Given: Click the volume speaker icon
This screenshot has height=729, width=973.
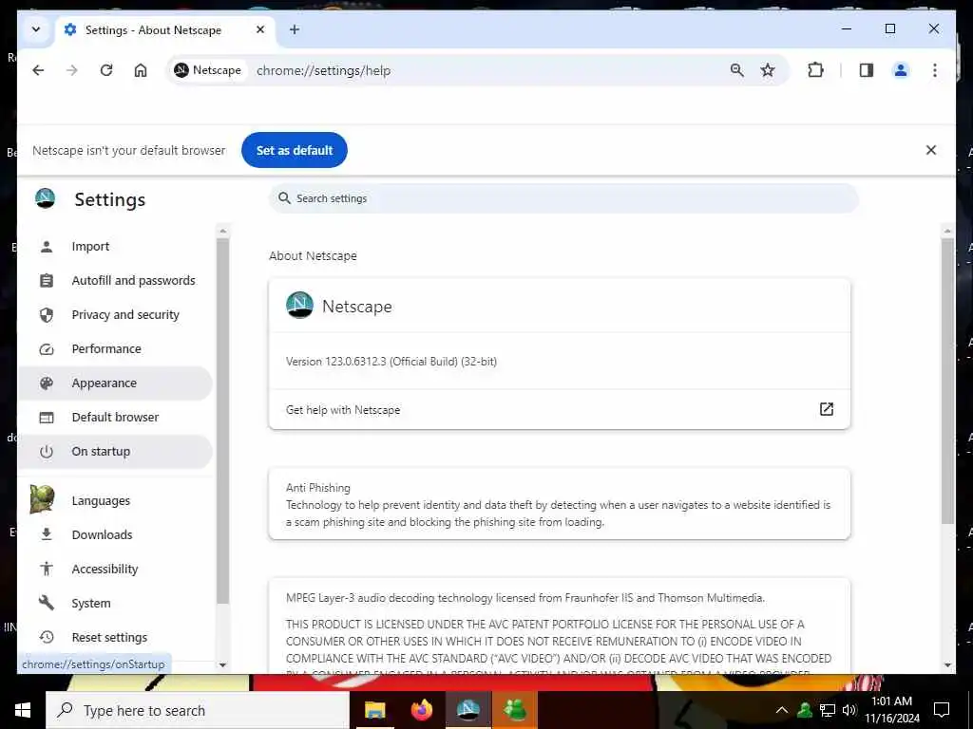Looking at the screenshot, I should coord(849,710).
